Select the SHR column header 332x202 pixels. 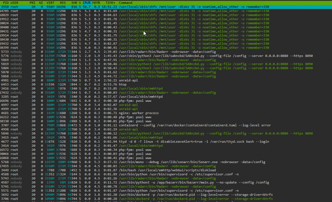click(74, 3)
